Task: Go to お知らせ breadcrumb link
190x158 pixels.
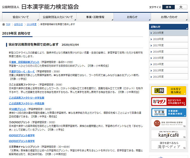Action: pyautogui.click(x=18, y=24)
